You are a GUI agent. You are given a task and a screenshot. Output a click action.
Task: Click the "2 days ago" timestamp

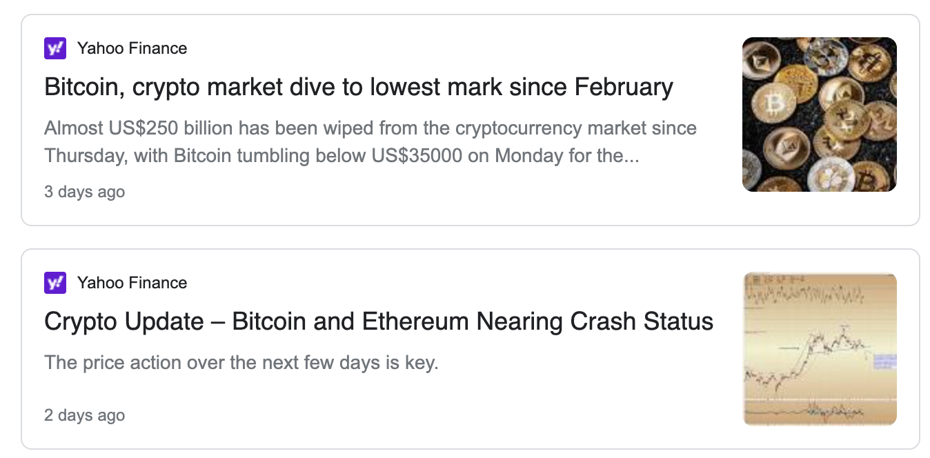click(x=84, y=415)
